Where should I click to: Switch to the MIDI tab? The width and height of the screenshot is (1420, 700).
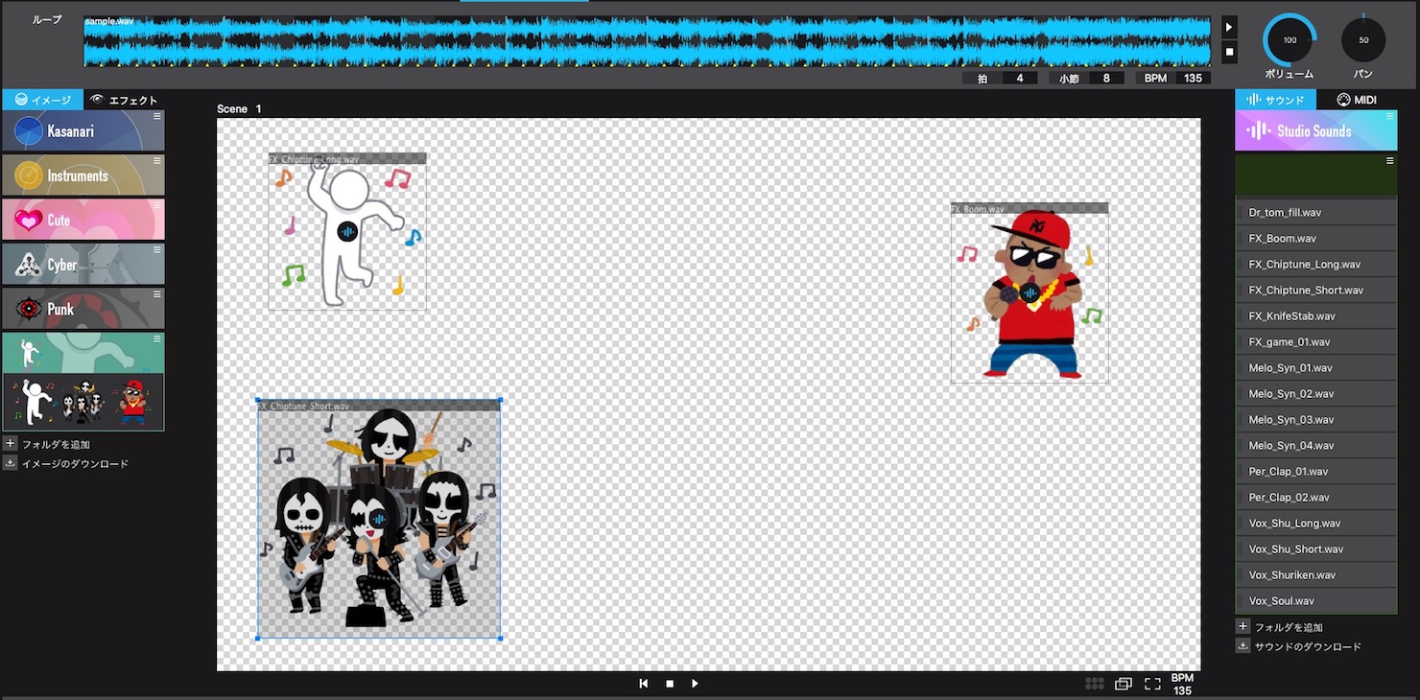coord(1356,100)
